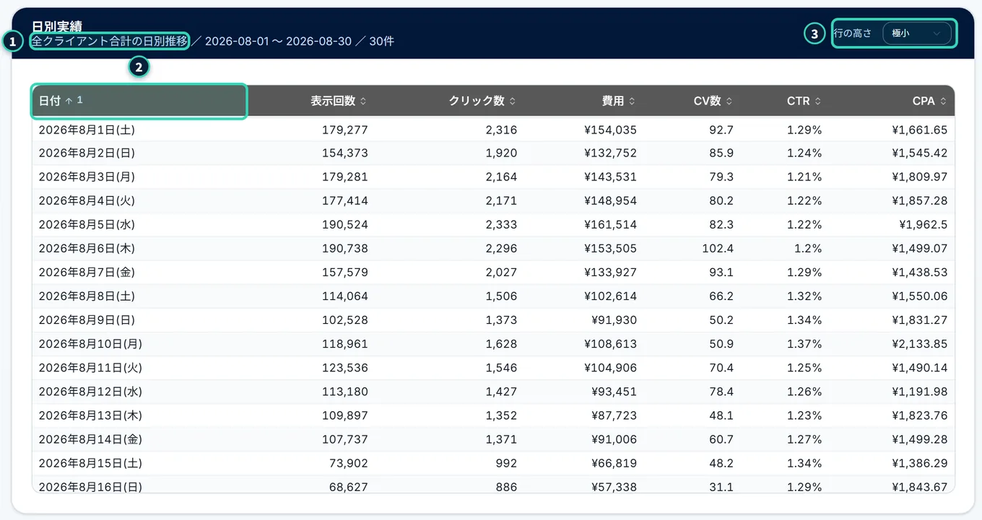Image resolution: width=982 pixels, height=520 pixels.
Task: Select the date range 2026-08-01 〜 2026-08-30
Action: 278,41
